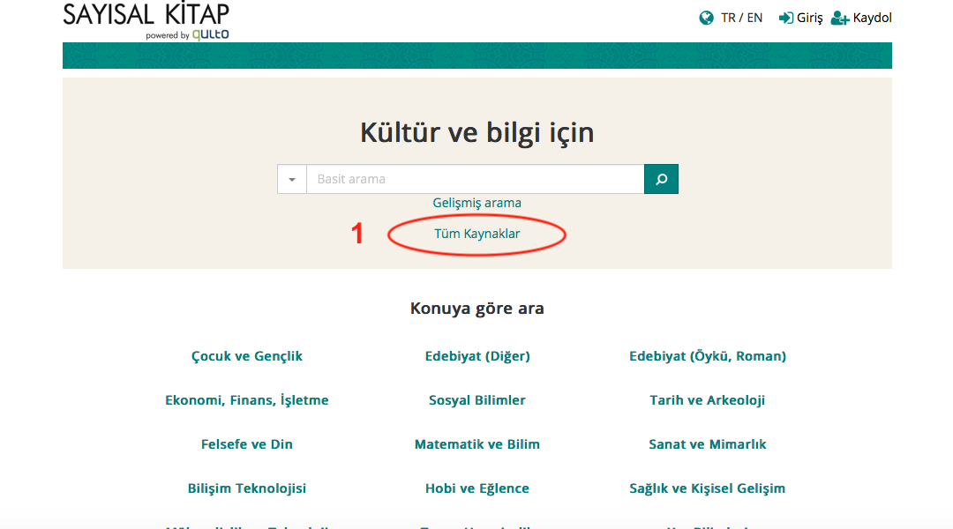Click the Sayısal Kitap logo
This screenshot has height=529, width=953.
coord(146,19)
